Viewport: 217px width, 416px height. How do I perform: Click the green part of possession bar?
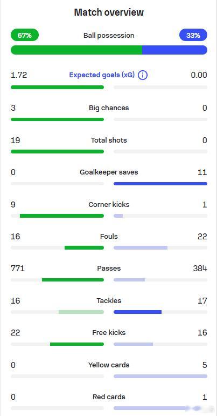pyautogui.click(x=76, y=50)
